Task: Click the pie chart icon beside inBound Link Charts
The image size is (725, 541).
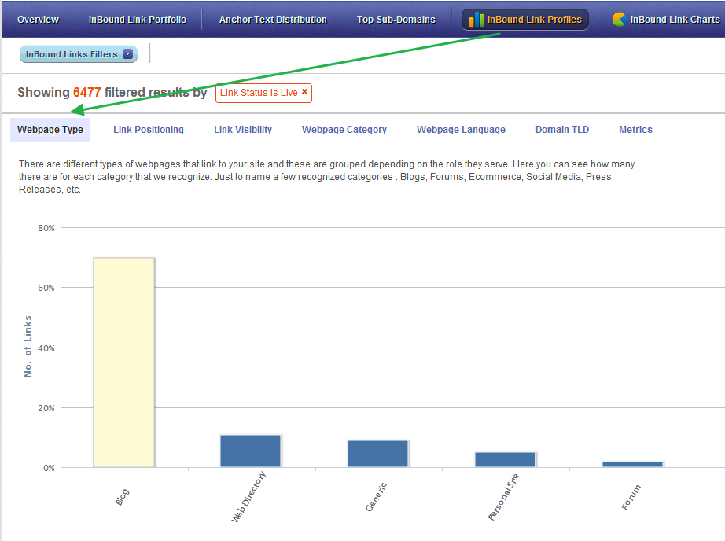Action: coord(619,20)
